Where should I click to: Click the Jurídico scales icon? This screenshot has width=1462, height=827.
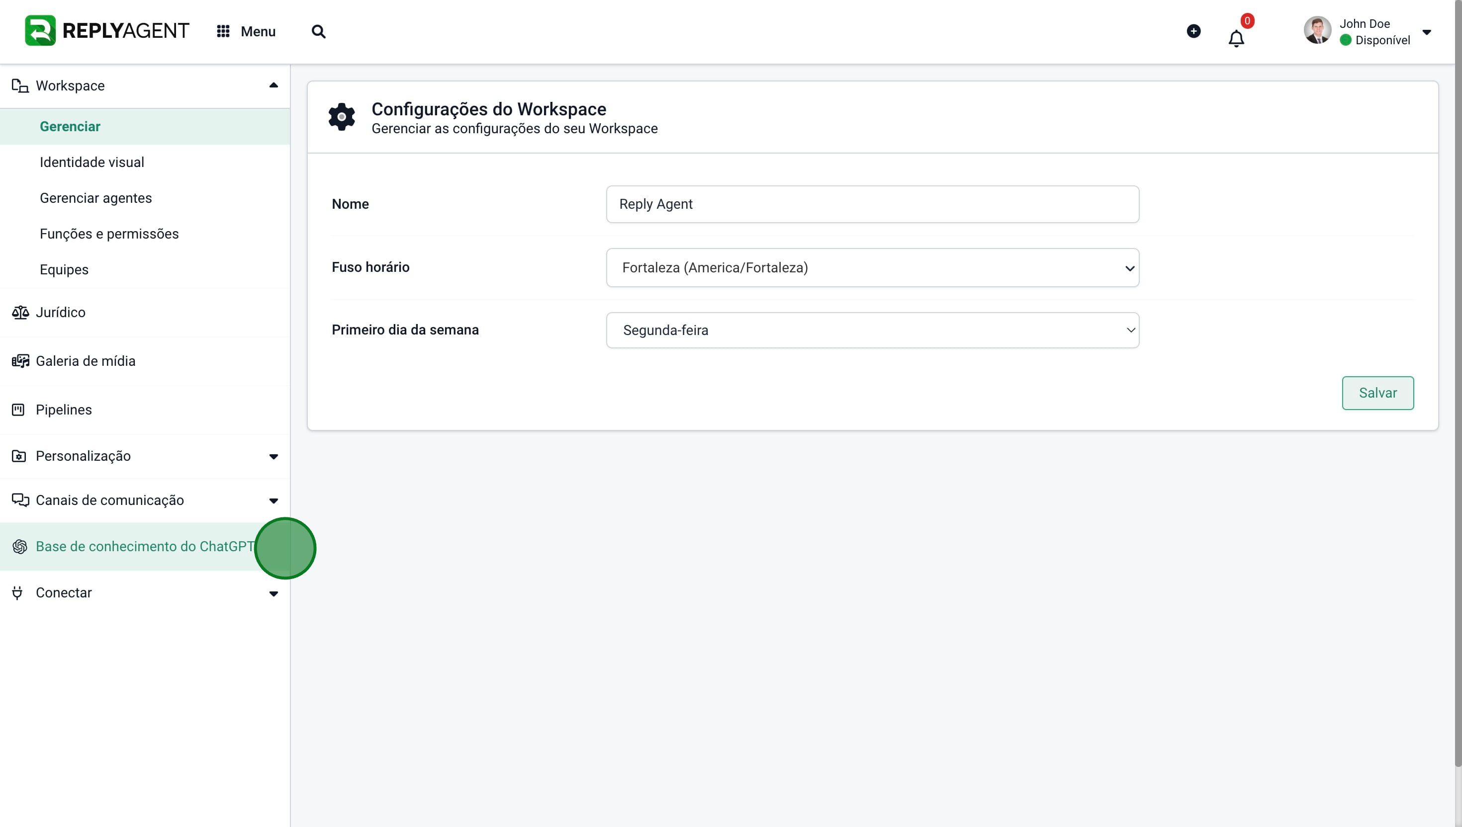click(x=20, y=313)
